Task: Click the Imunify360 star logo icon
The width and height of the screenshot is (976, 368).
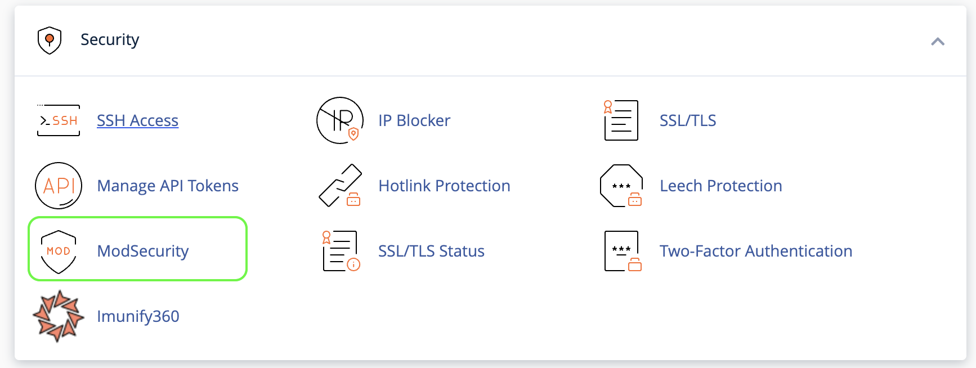Action: click(x=59, y=316)
